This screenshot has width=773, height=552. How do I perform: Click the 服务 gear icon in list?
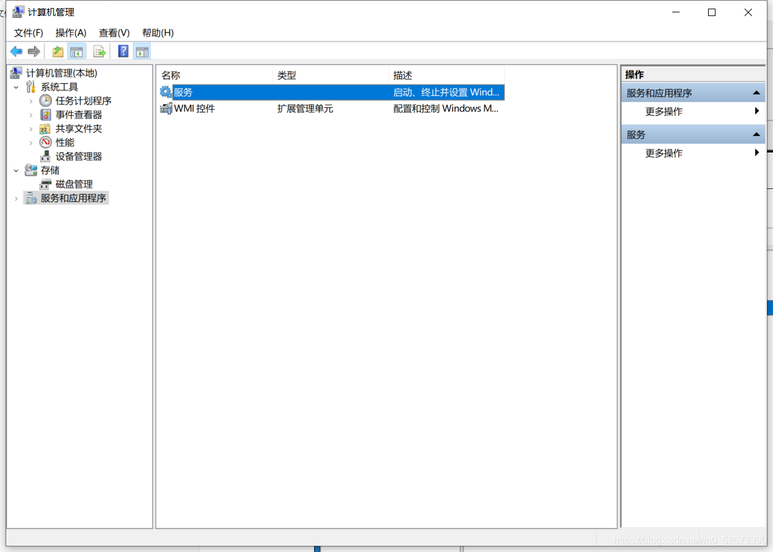point(166,92)
